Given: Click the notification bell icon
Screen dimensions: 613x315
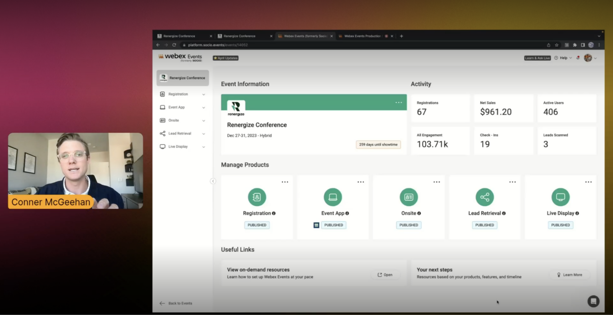Looking at the screenshot, I should click(577, 57).
